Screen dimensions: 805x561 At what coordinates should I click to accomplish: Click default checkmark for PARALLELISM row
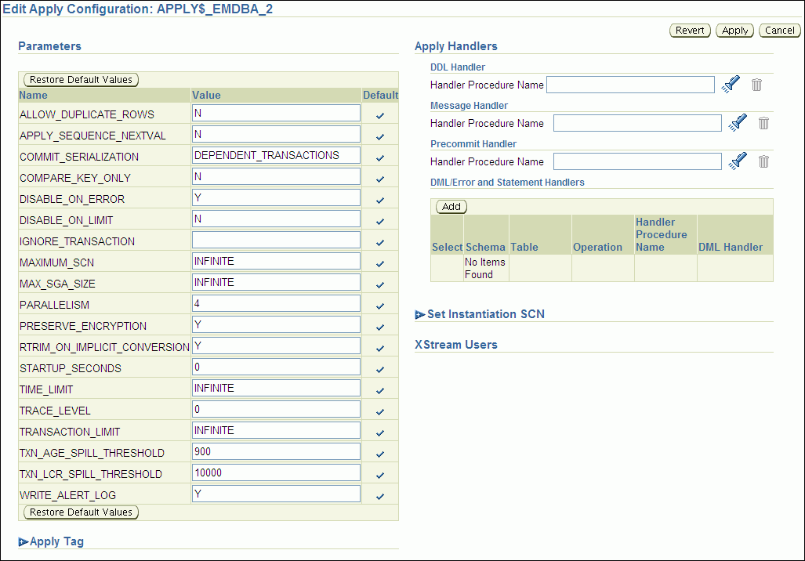coord(380,306)
